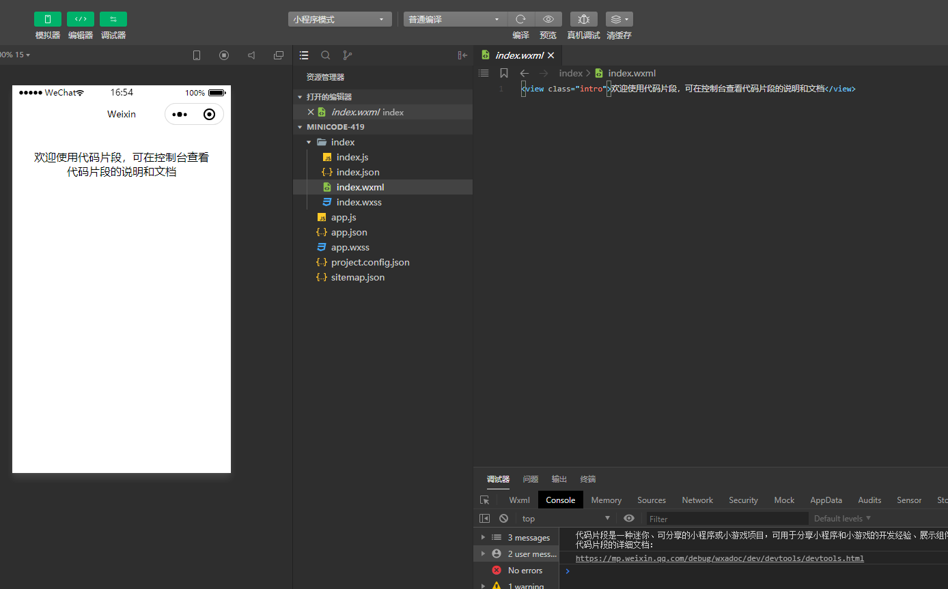This screenshot has height=589, width=948.
Task: Open app.js file
Action: [x=382, y=217]
